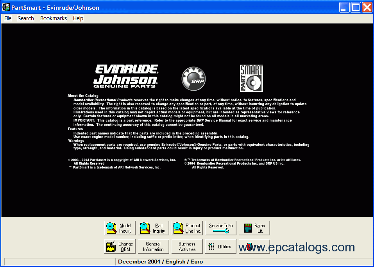
Task: Expand the Bookmarks menu
Action: pyautogui.click(x=54, y=18)
